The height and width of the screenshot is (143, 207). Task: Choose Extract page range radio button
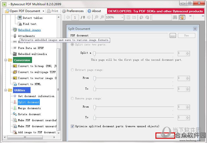(x=72, y=70)
